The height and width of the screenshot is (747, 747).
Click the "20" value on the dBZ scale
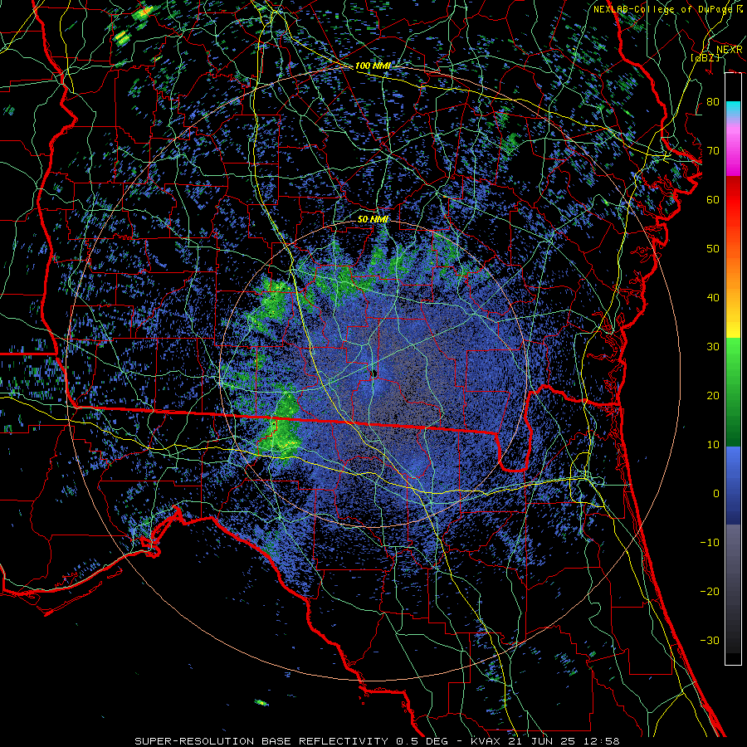tap(713, 396)
